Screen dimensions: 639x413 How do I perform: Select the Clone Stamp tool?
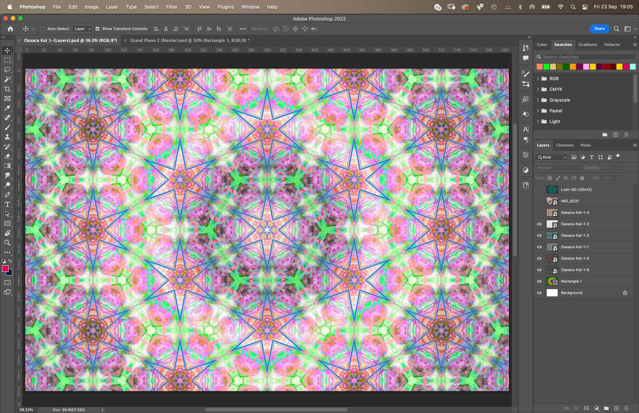tap(7, 137)
